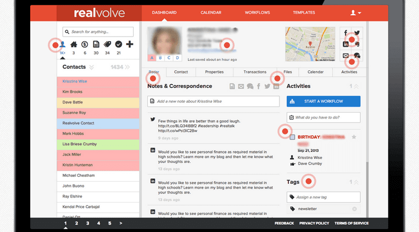Click the chevrons next to 1434 count
Screen dimensions: 419x232
[127, 67]
